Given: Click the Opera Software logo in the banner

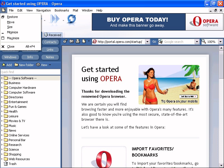Looking at the screenshot, I should [x=204, y=22].
